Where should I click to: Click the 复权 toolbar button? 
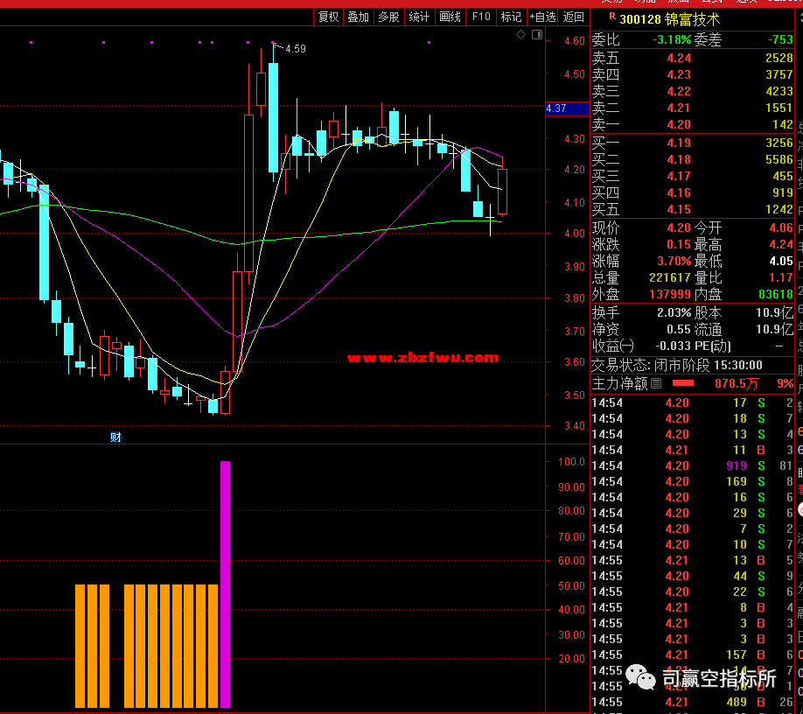pos(328,17)
